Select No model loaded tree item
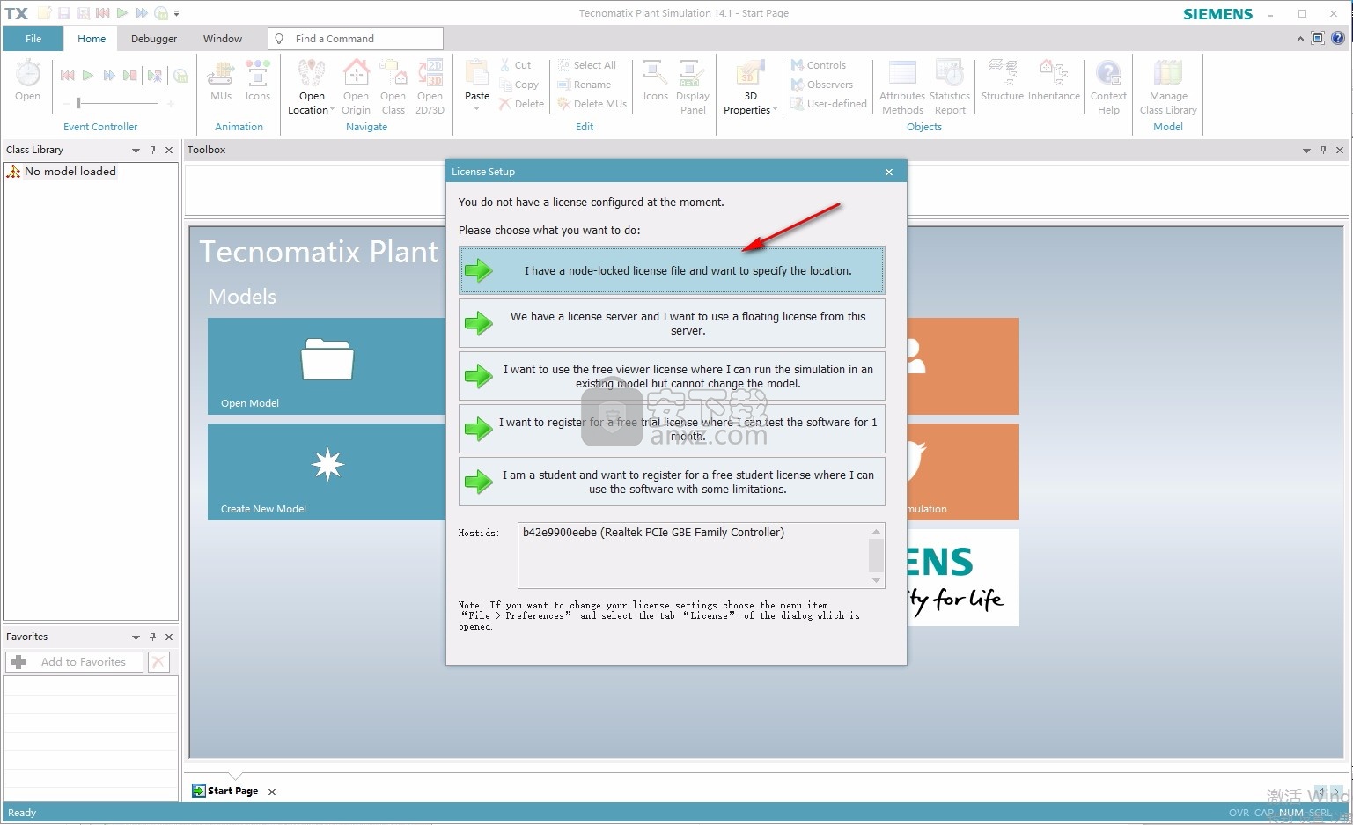1353x825 pixels. [x=70, y=172]
